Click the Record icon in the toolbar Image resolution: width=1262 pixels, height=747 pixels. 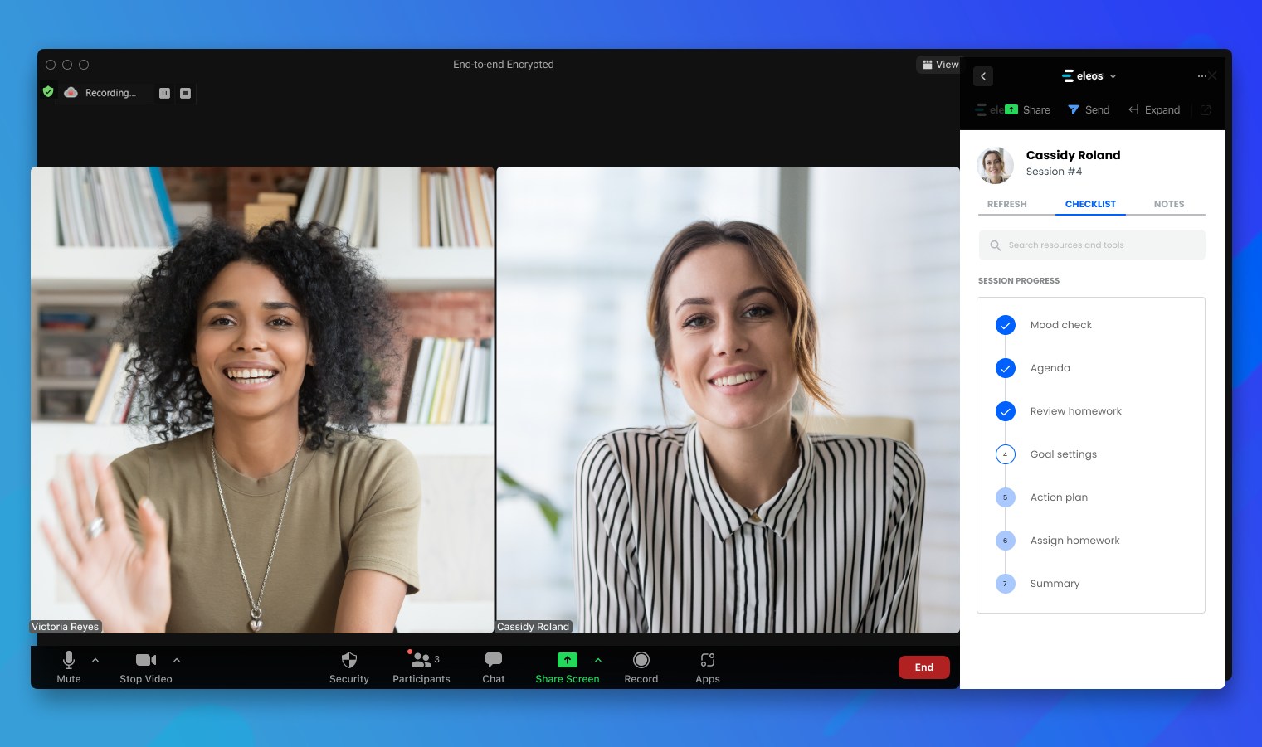[x=641, y=660]
